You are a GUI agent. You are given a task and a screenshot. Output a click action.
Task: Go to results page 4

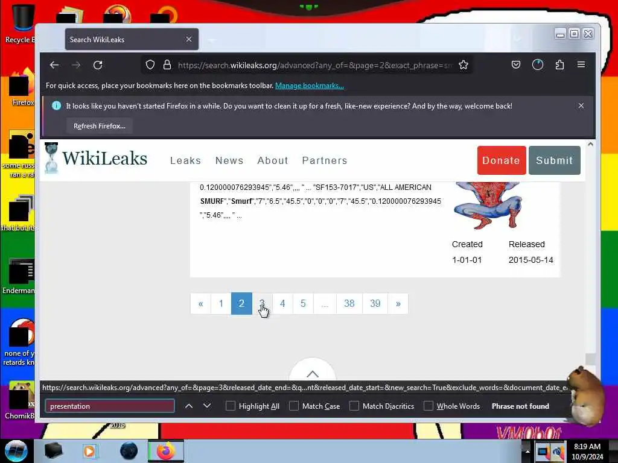(x=282, y=304)
